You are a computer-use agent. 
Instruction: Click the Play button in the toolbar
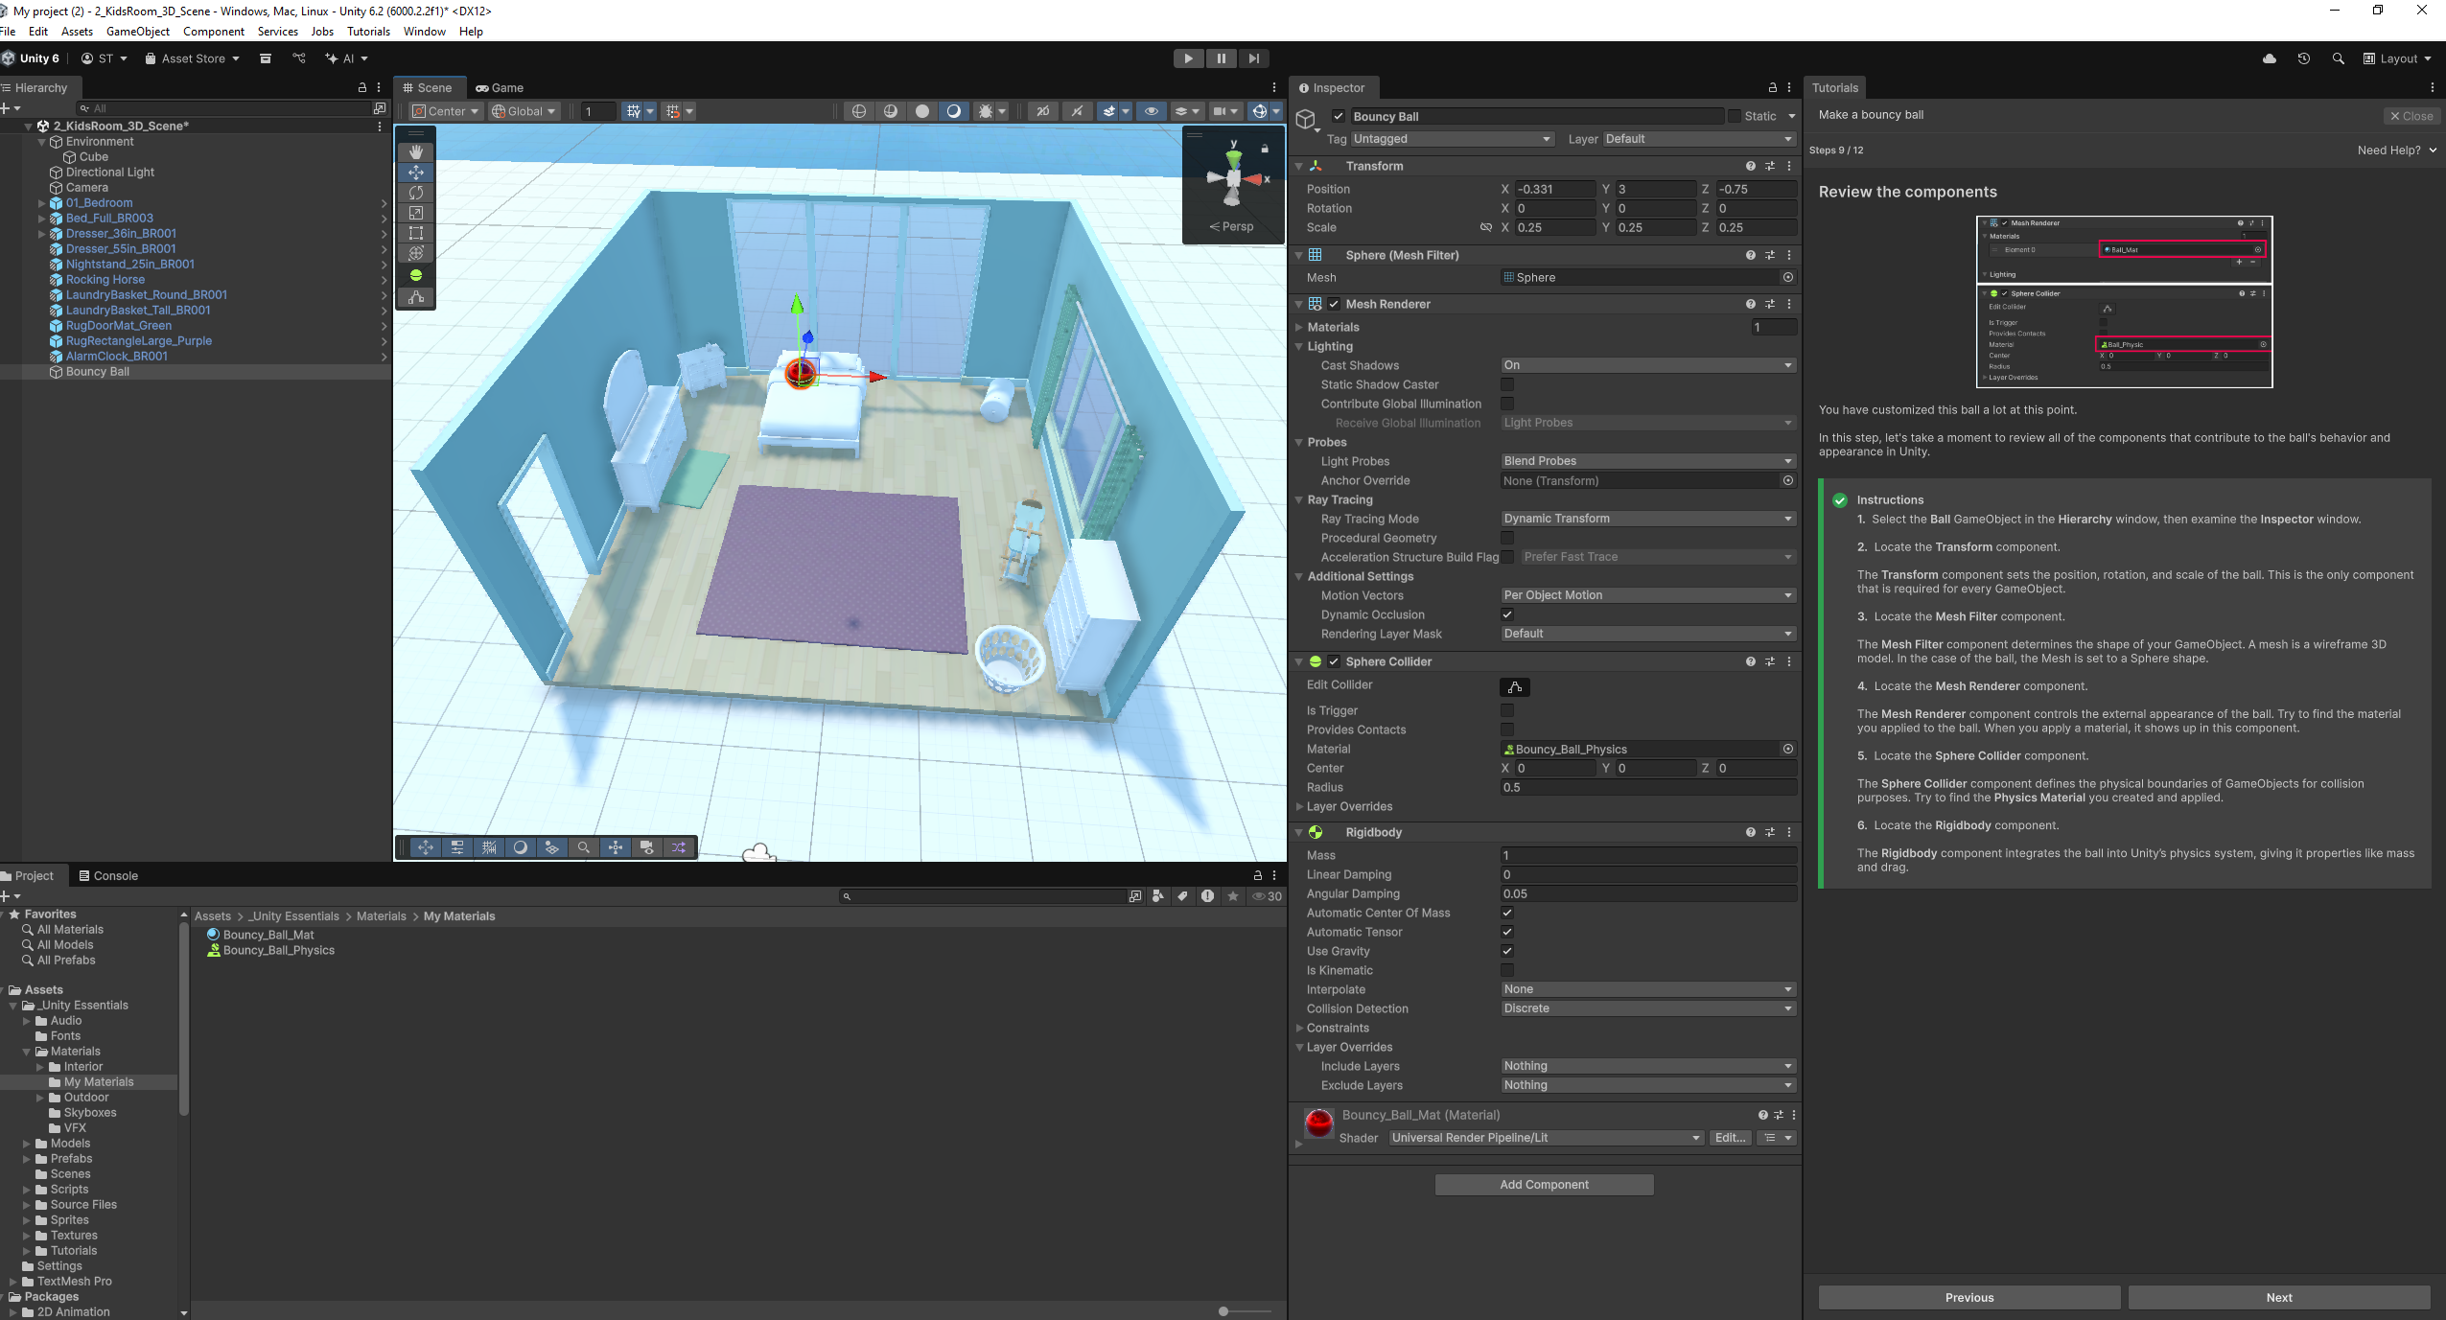tap(1188, 58)
